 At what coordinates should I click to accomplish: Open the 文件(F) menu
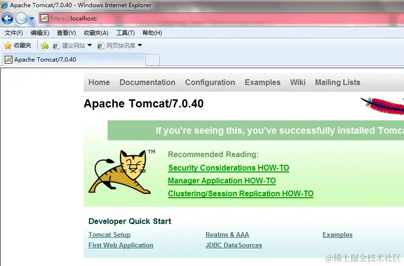pyautogui.click(x=14, y=33)
